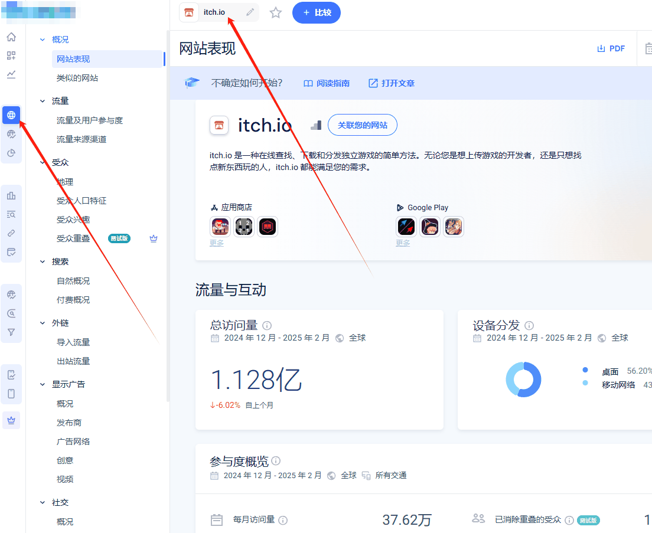Open 导入流量 under 外链
Image resolution: width=652 pixels, height=533 pixels.
tap(73, 342)
